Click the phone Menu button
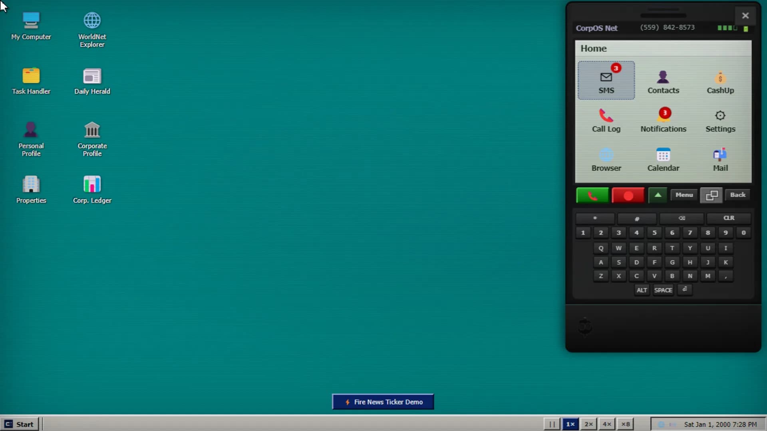 pyautogui.click(x=684, y=195)
